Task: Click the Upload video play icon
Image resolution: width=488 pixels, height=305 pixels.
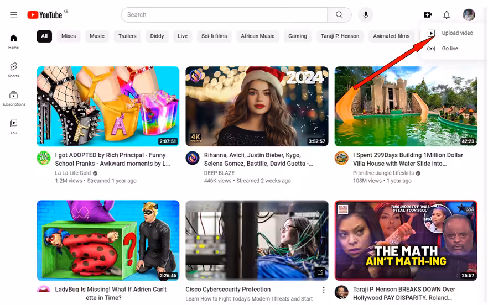Action: [431, 33]
